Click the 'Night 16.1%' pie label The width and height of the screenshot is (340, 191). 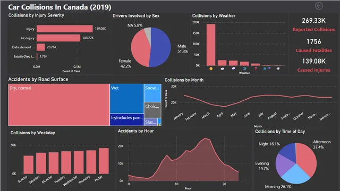pos(269,144)
